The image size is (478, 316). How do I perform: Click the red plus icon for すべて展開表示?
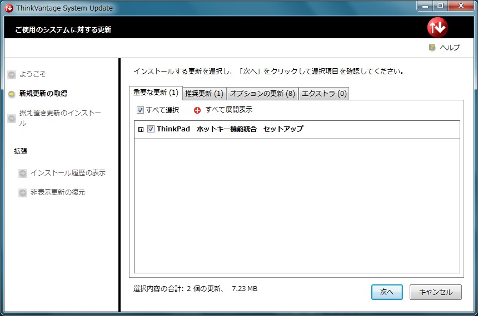[197, 110]
